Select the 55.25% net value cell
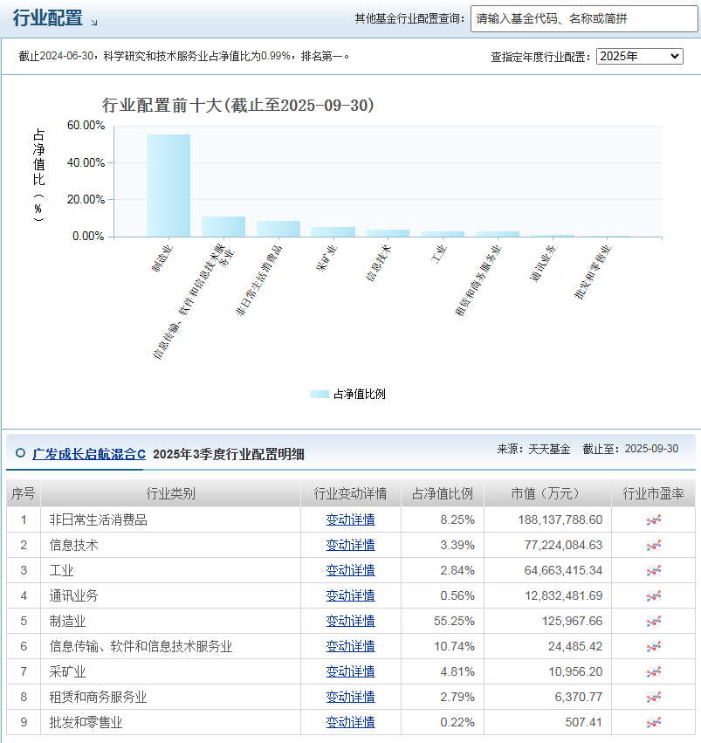Screen dimensions: 701x743 pos(443,621)
